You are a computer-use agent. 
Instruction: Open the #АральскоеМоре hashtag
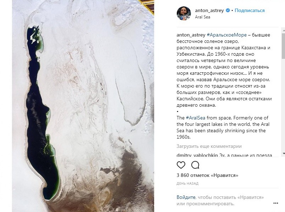227,35
